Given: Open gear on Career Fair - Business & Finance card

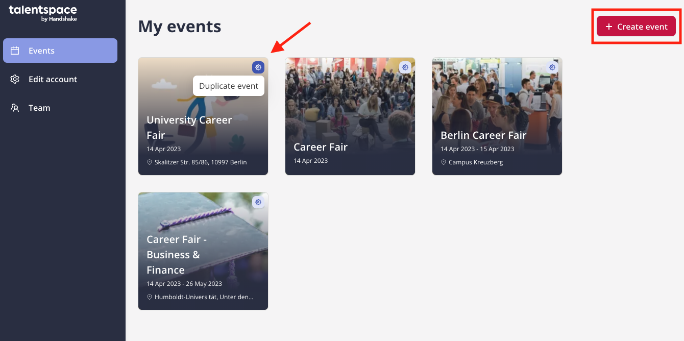Looking at the screenshot, I should 258,202.
